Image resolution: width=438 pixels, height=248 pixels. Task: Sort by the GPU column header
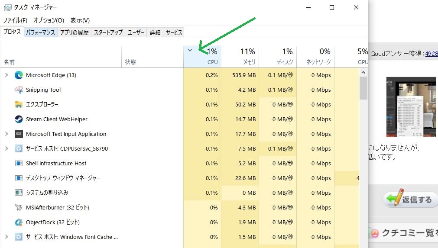[x=351, y=57]
